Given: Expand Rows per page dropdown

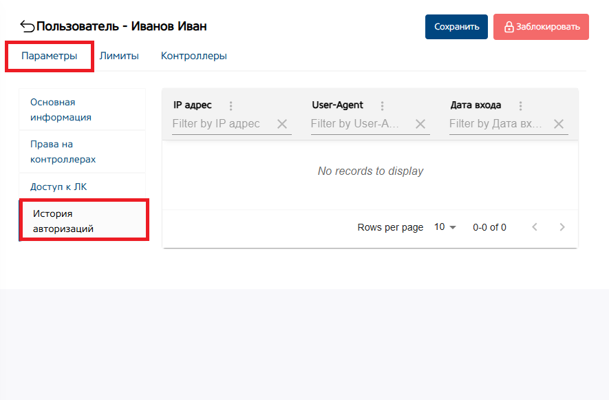Looking at the screenshot, I should pos(445,227).
